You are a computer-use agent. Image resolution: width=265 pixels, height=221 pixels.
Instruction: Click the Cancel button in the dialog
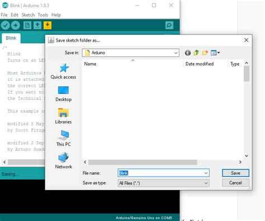tap(235, 183)
